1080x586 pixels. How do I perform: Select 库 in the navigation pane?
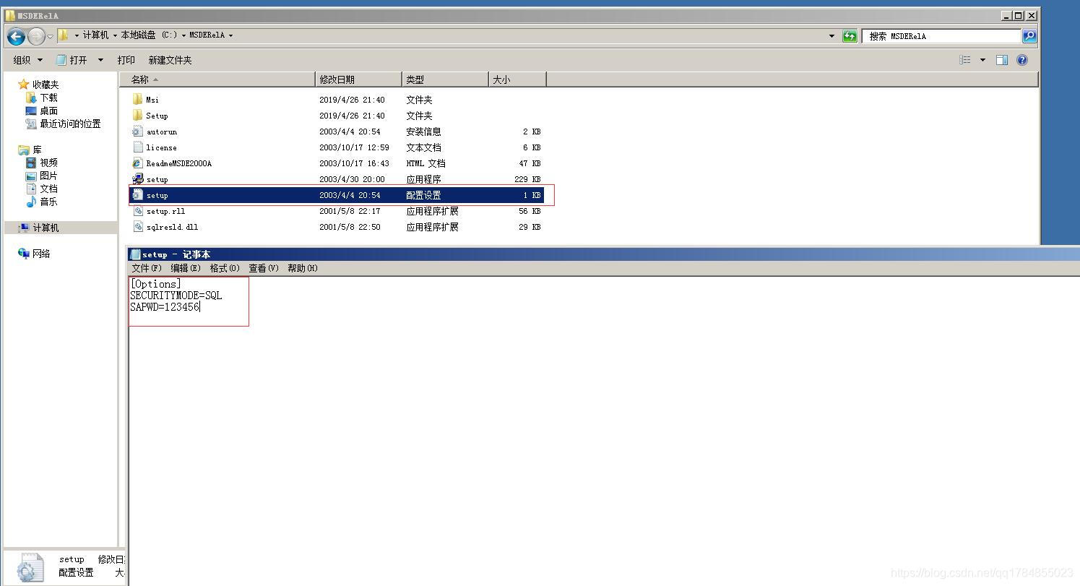(x=37, y=150)
